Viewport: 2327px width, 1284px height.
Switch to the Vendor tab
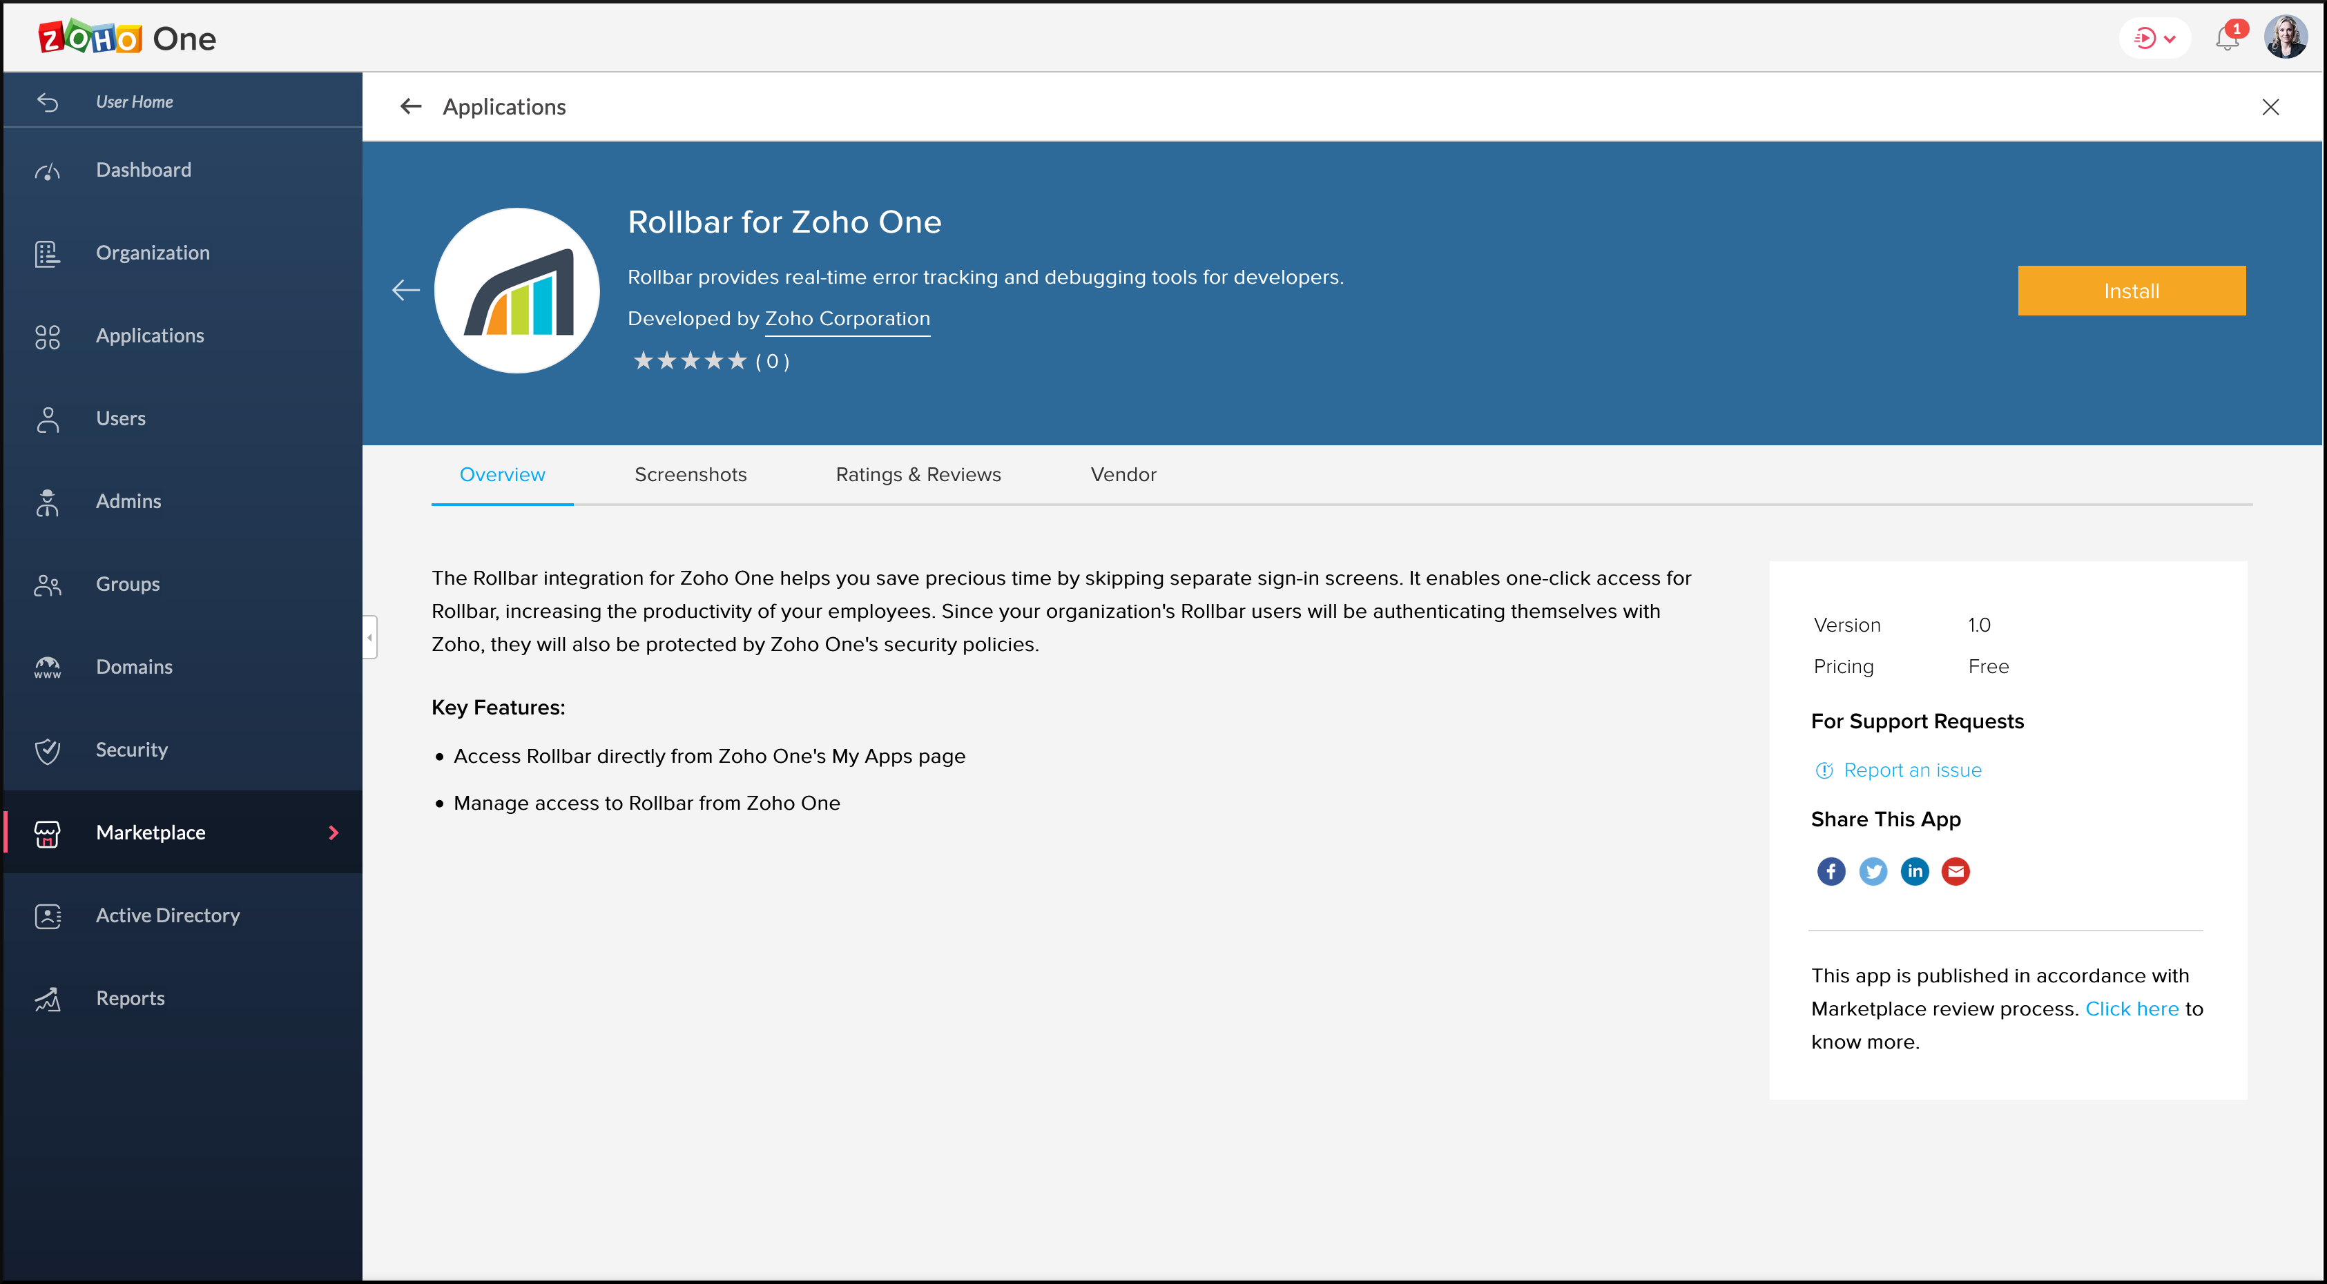pos(1123,474)
